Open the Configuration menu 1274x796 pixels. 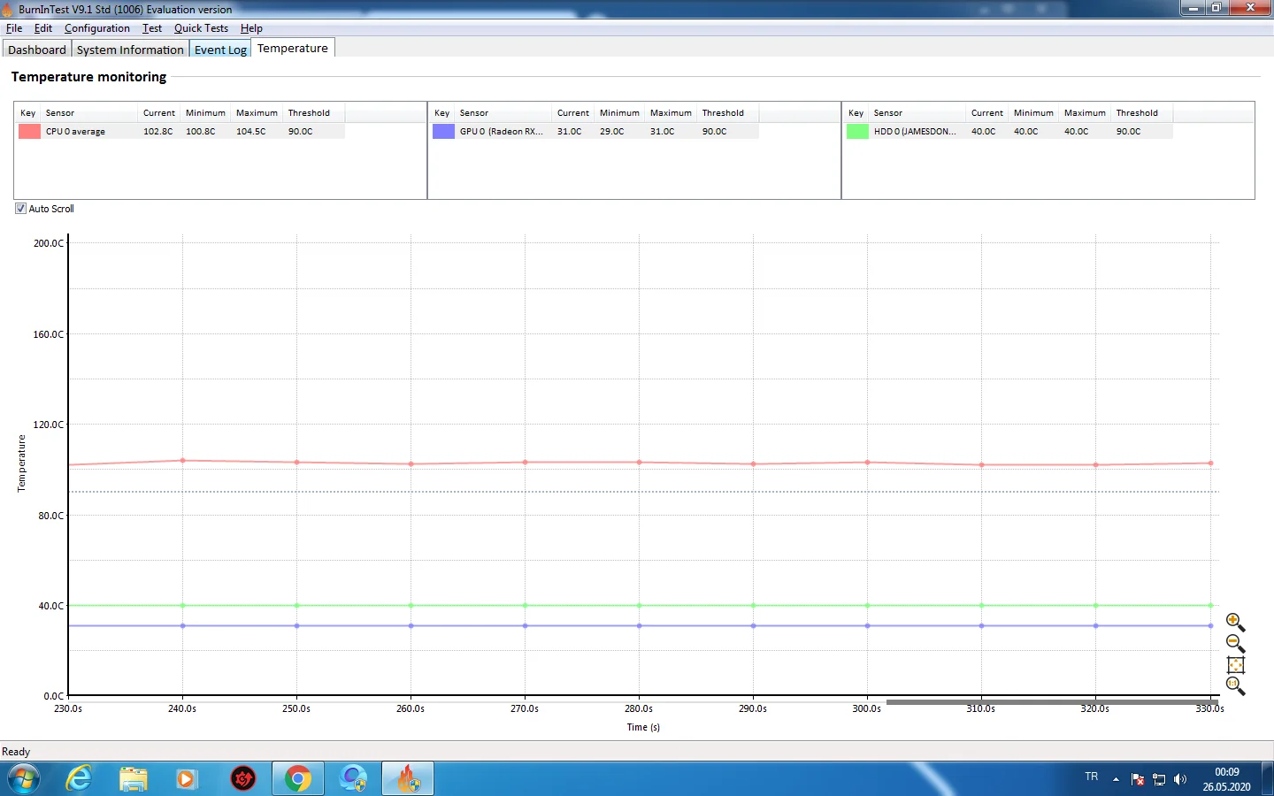click(96, 28)
